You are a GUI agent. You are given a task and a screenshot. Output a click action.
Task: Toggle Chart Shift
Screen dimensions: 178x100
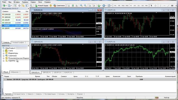pyautogui.click(x=94, y=6)
